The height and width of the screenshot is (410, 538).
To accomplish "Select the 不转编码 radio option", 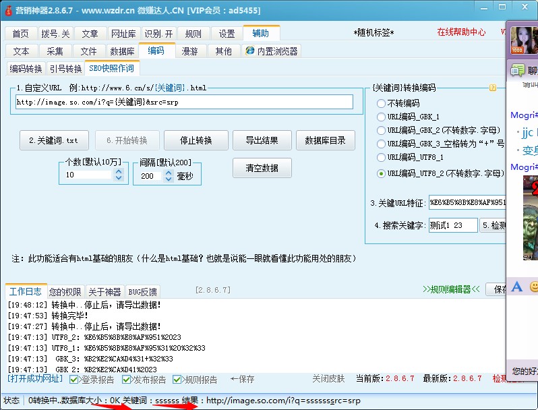I will coord(381,103).
